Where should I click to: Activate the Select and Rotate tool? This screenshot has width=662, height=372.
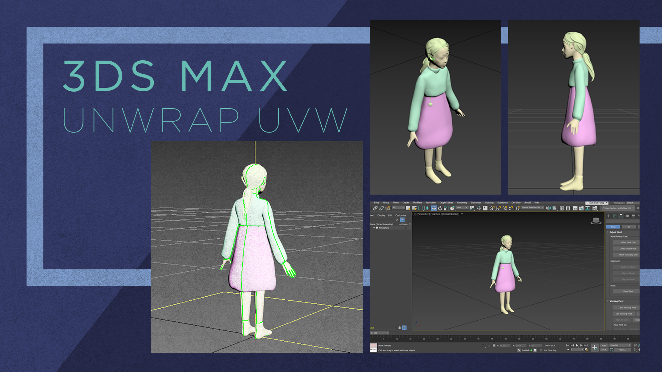click(x=440, y=208)
